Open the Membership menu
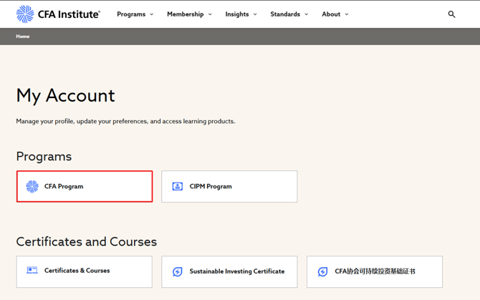The width and height of the screenshot is (480, 300). 185,14
